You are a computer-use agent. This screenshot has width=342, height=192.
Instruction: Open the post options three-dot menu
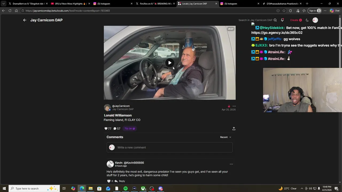coord(234,106)
